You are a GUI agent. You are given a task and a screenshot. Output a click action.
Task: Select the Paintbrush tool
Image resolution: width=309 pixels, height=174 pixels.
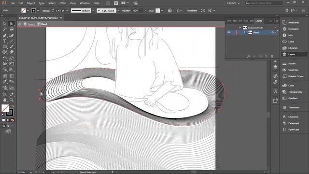12,47
